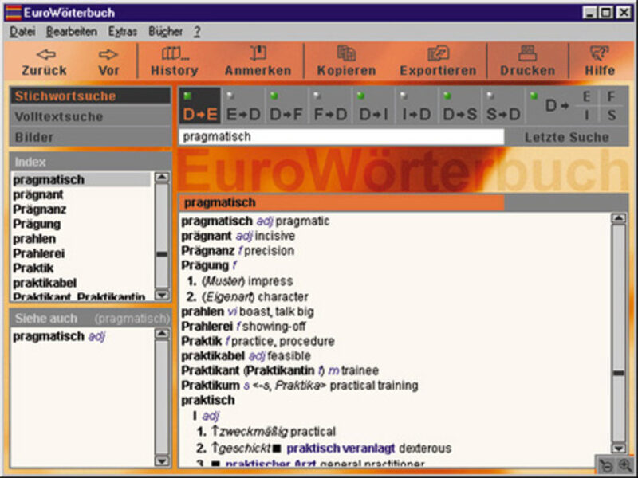
Task: Select Prahlerei in the Index list
Action: tap(38, 253)
